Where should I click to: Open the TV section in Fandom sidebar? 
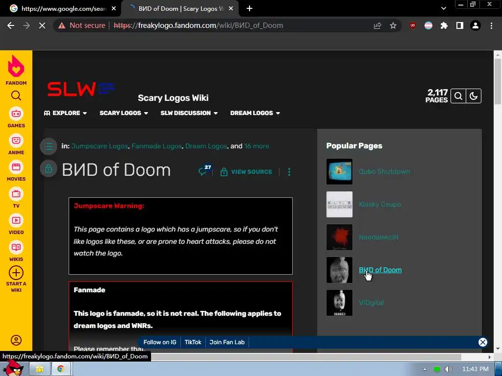tap(16, 198)
